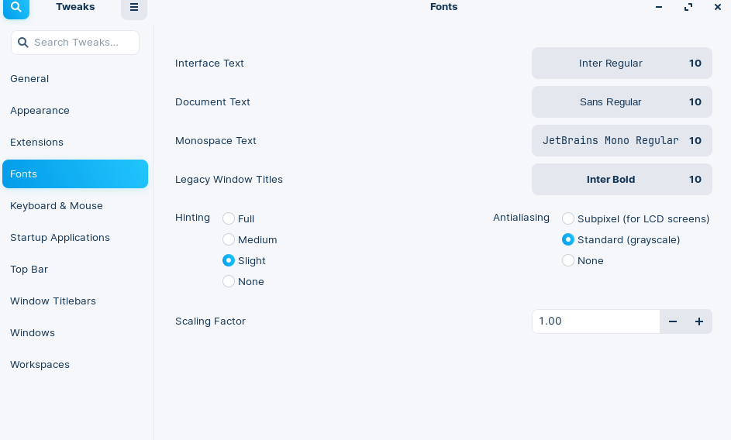Viewport: 731px width, 440px height.
Task: Minimize the Tweaks window
Action: (x=659, y=7)
